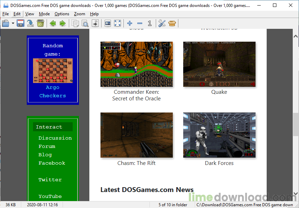Open the File menu
The width and height of the screenshot is (299, 208).
(x=6, y=14)
